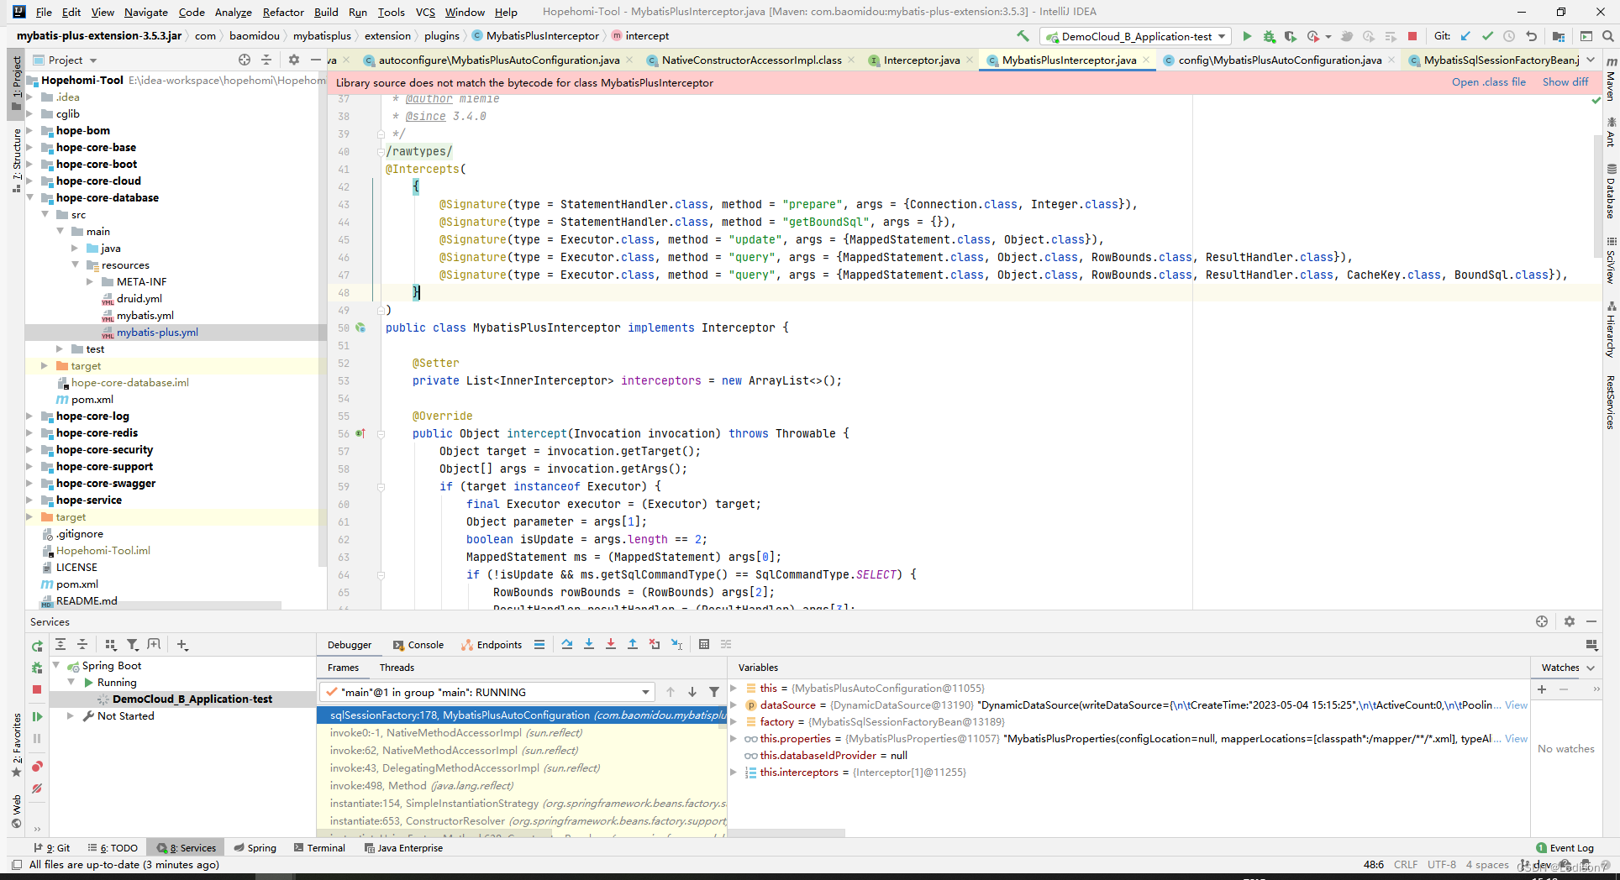Open run configuration dropdown DemoCloud_B_Application-test
Screen dimensions: 1620x880
tap(1135, 36)
